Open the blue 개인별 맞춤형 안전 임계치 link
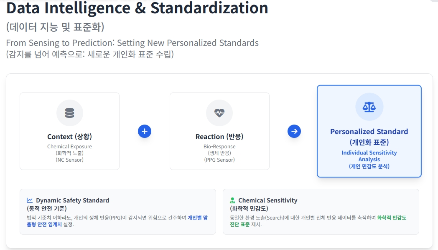 pyautogui.click(x=197, y=217)
